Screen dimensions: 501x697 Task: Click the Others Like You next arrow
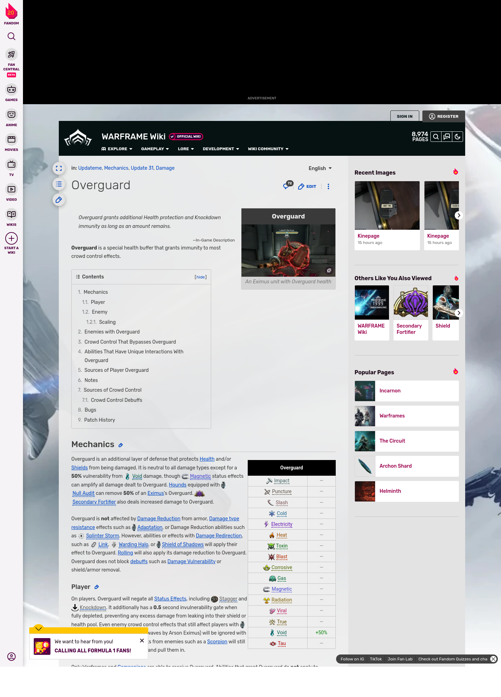point(459,313)
